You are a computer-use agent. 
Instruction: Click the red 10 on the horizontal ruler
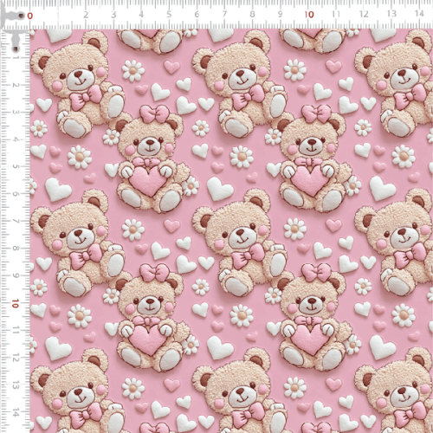(309, 15)
